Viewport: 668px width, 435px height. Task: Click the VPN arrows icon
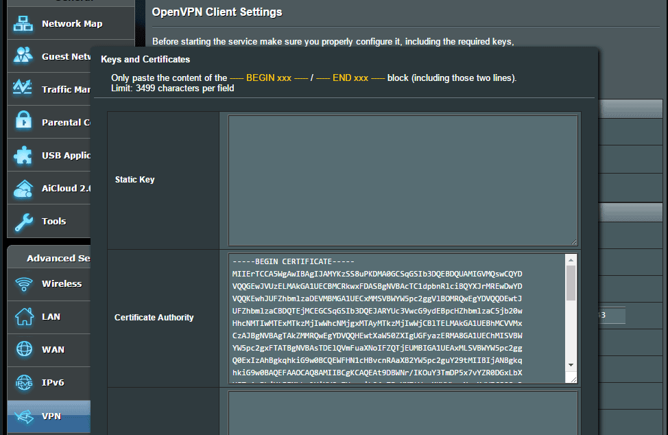pos(24,416)
